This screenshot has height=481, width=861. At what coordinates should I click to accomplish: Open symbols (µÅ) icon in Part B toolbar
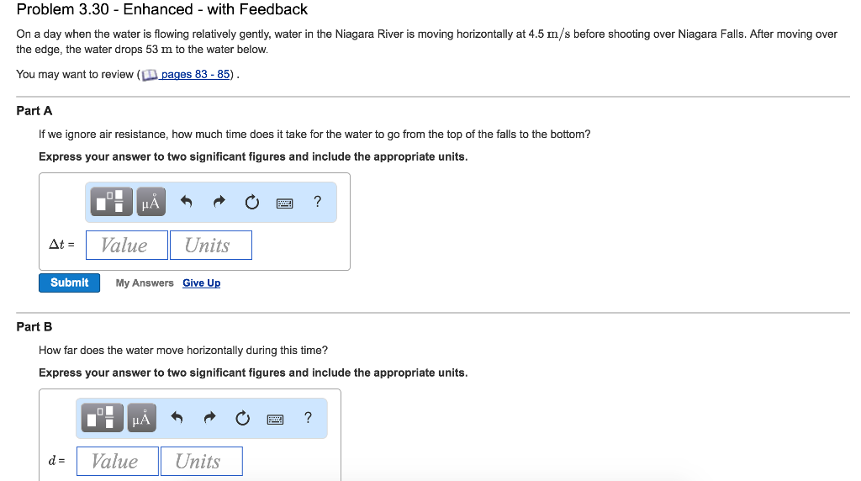pyautogui.click(x=141, y=418)
